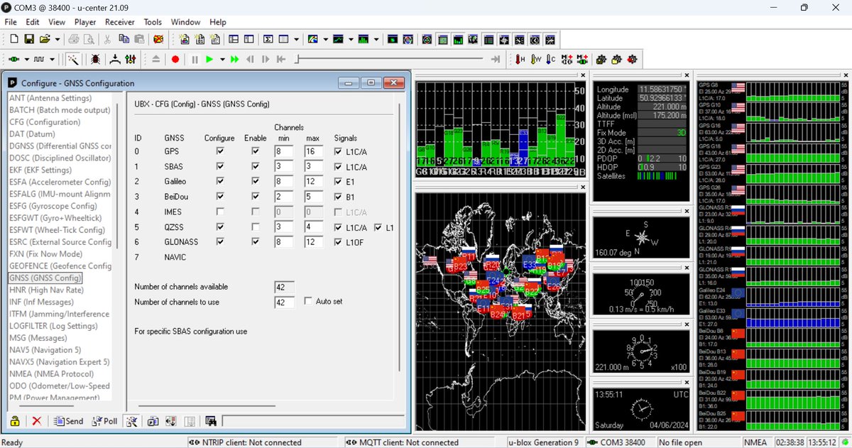Click the green Play button
Screen dimensions: 852x448
[209, 60]
